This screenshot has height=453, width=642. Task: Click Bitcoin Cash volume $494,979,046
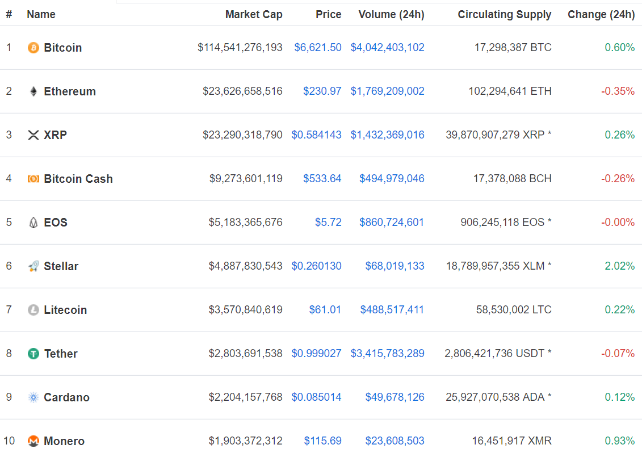[x=392, y=179]
